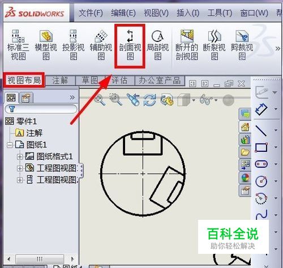Image resolution: width=283 pixels, height=268 pixels.
Task: Use the Crop View (剪裁视图) tool
Action: tap(242, 45)
